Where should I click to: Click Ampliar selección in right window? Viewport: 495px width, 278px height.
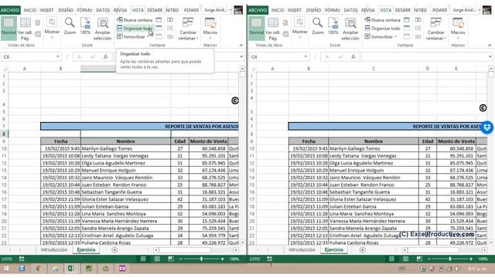(350, 29)
